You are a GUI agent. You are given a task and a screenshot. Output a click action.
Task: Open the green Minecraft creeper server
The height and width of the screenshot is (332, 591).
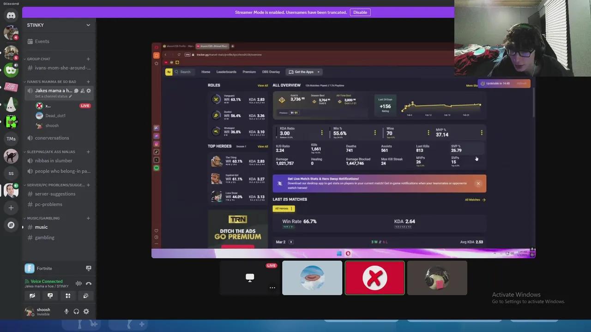[x=11, y=122]
